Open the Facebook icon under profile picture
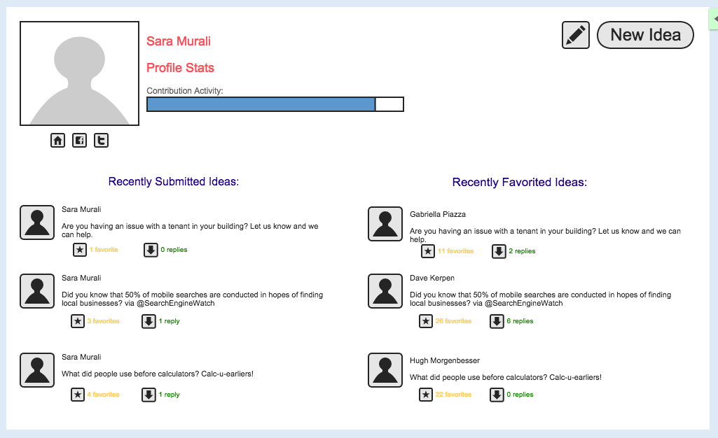 pyautogui.click(x=79, y=141)
